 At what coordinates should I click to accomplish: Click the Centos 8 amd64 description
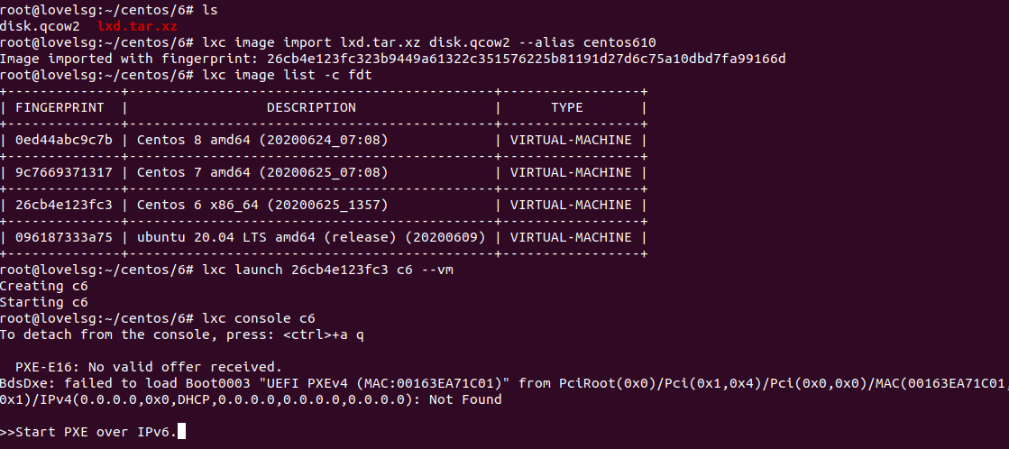tap(262, 141)
